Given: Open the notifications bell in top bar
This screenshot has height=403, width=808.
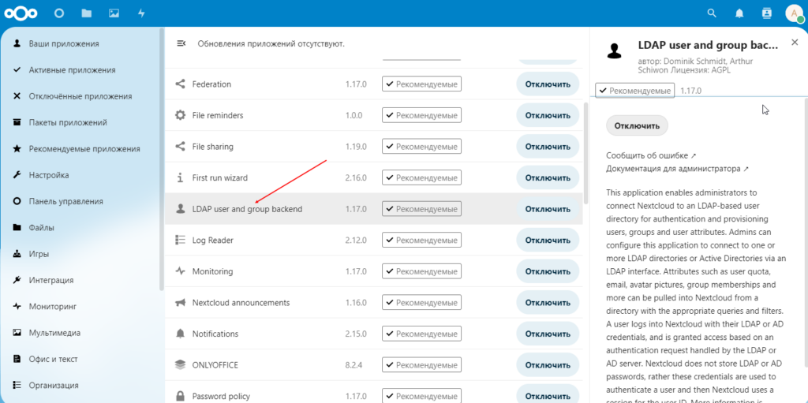Looking at the screenshot, I should click(x=739, y=13).
